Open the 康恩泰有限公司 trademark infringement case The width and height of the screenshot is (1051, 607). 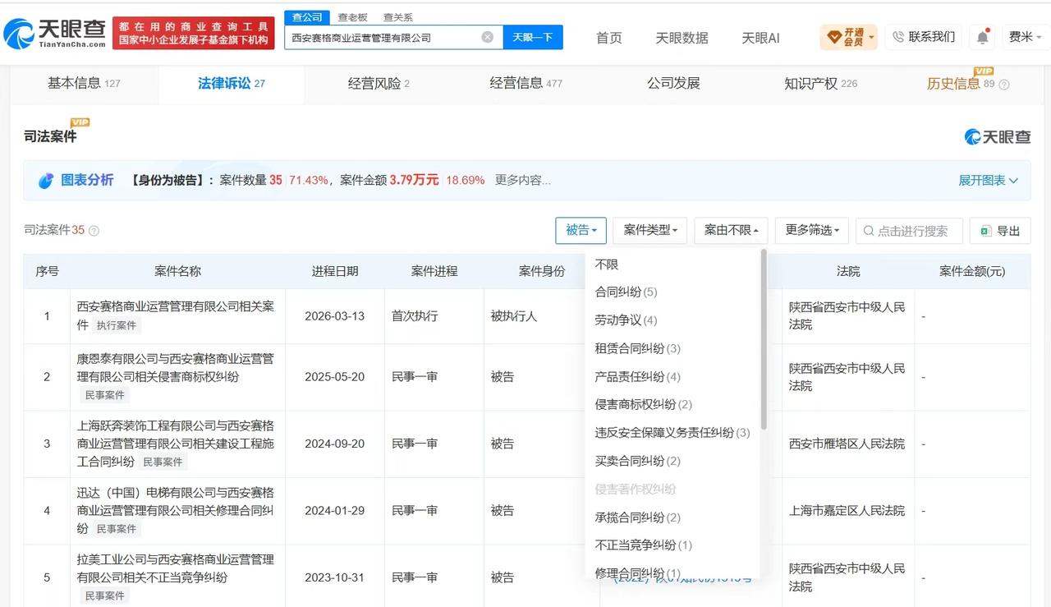pyautogui.click(x=175, y=368)
